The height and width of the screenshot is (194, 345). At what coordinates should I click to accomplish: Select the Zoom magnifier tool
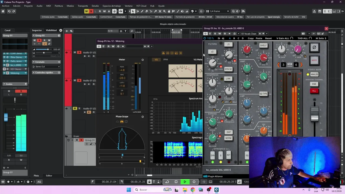pyautogui.click(x=165, y=11)
